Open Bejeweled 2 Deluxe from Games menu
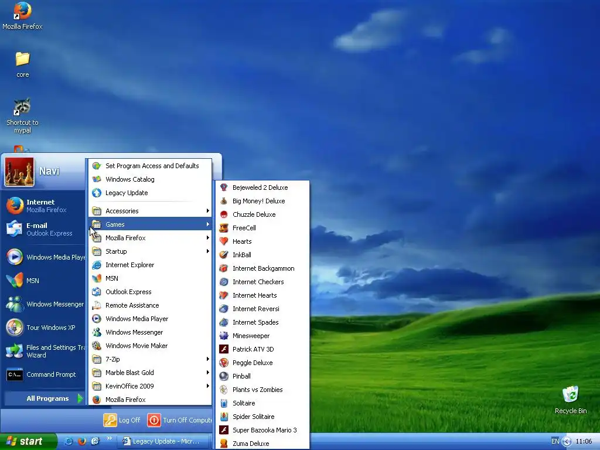This screenshot has height=450, width=600. 262,187
